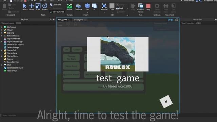Activate the Scale tool
Image resolution: width=217 pixels, height=122 pixels.
pyautogui.click(x=38, y=7)
